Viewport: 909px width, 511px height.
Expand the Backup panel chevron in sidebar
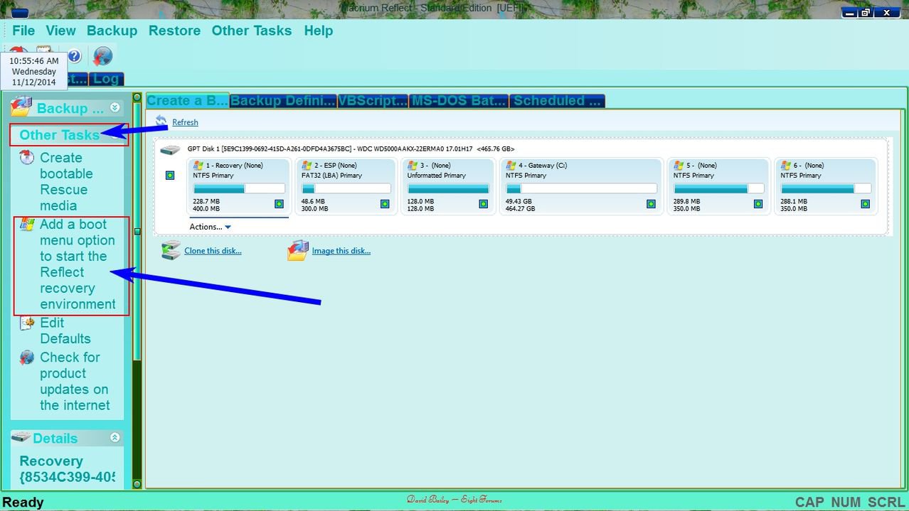tap(115, 108)
